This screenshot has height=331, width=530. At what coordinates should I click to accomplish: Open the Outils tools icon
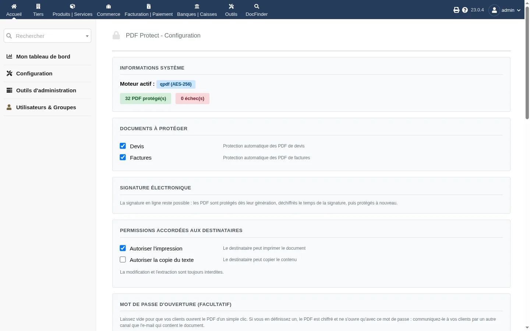coord(231,6)
